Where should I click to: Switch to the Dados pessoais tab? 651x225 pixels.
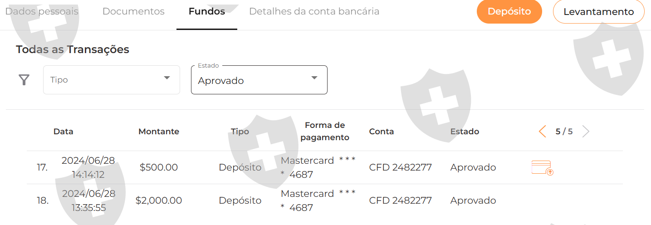click(x=42, y=11)
